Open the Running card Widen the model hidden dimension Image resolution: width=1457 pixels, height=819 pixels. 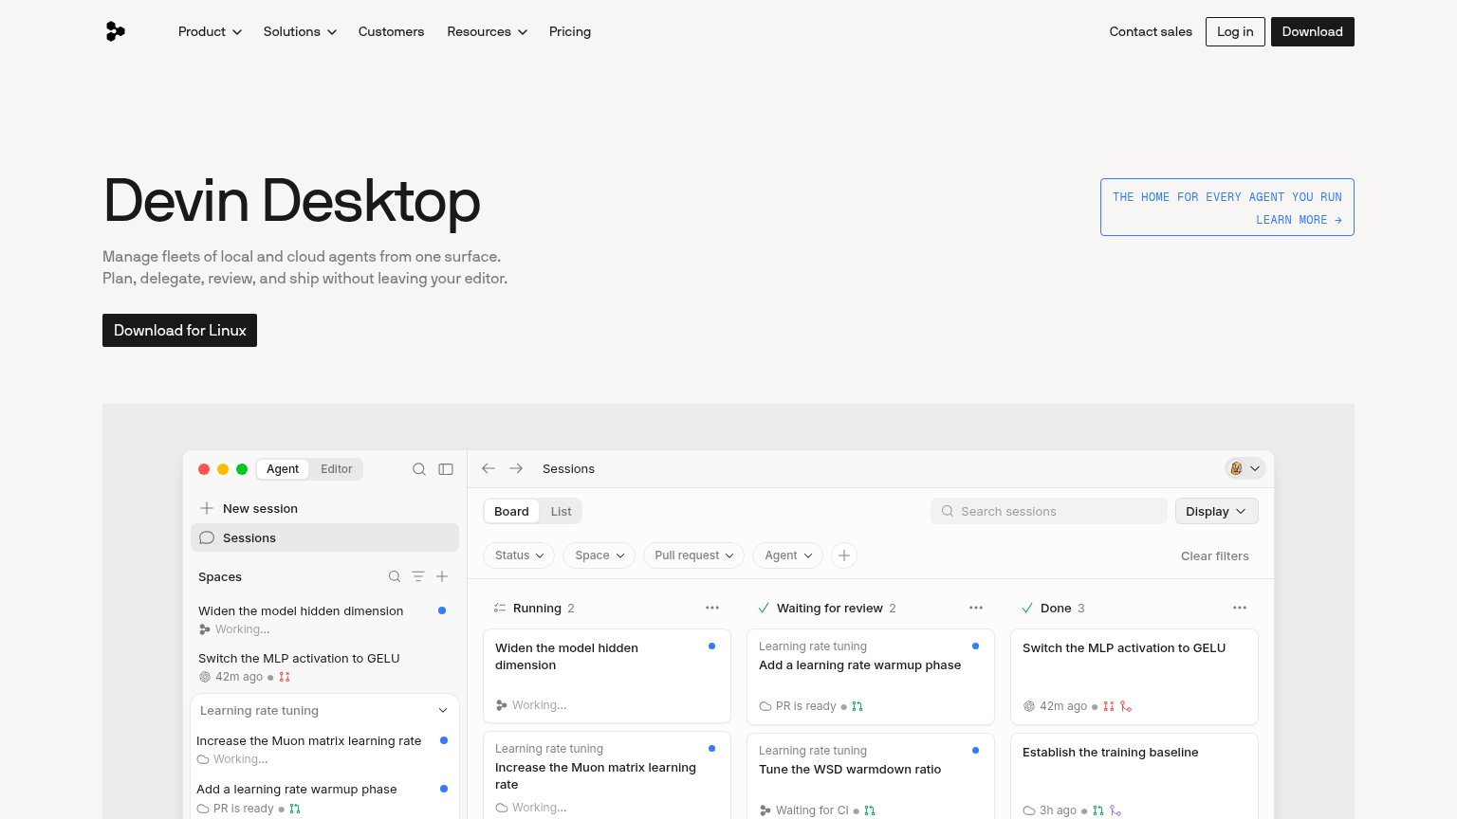coord(607,676)
